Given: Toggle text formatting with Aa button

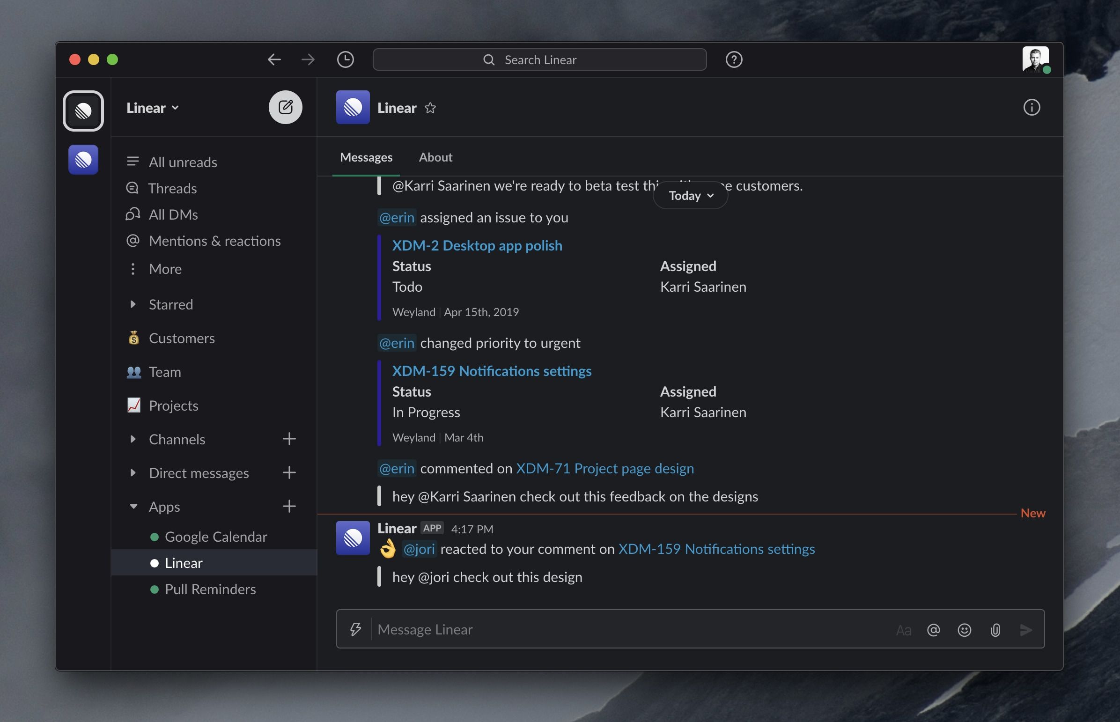Looking at the screenshot, I should (x=903, y=630).
